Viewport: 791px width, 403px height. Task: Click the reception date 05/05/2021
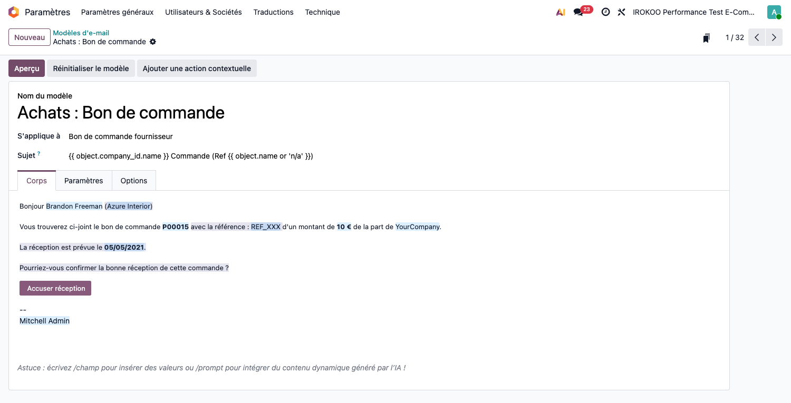click(x=124, y=247)
